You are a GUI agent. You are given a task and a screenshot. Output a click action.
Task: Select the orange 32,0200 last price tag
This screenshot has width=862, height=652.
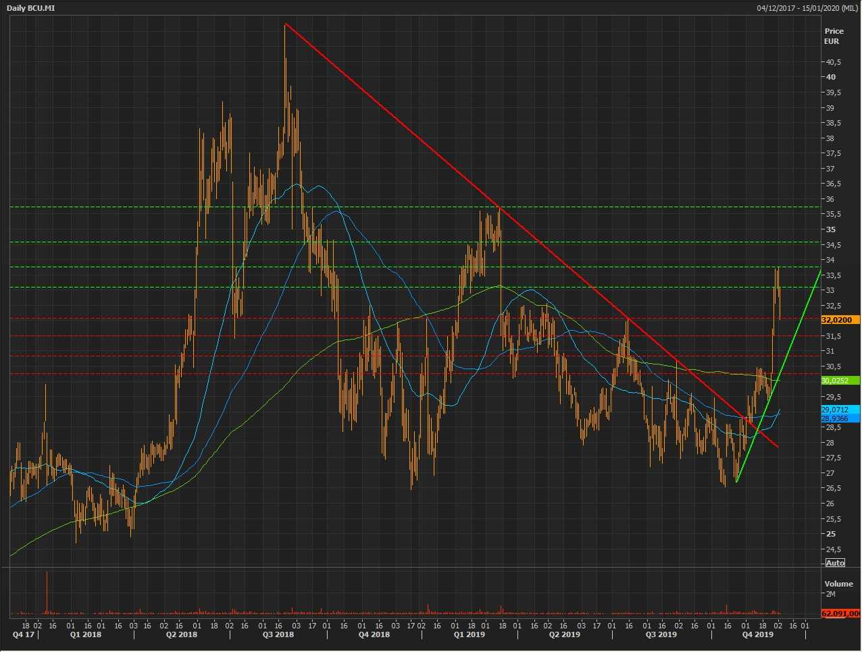point(840,320)
